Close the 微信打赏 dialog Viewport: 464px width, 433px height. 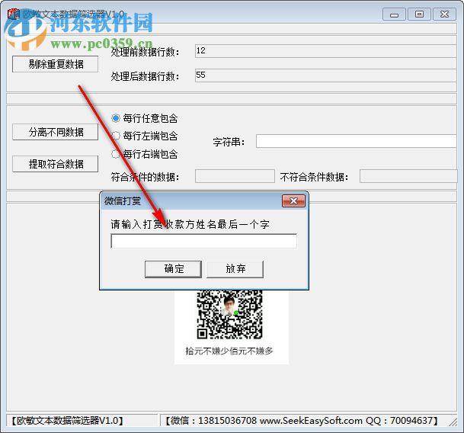pyautogui.click(x=293, y=201)
